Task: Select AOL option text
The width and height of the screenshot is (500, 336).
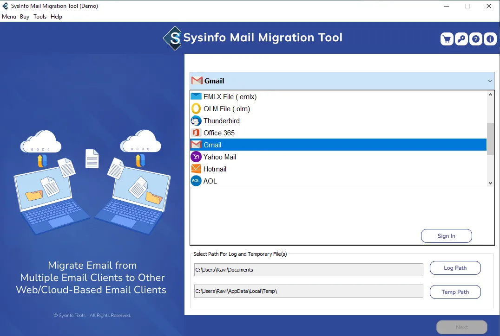Action: coord(210,181)
